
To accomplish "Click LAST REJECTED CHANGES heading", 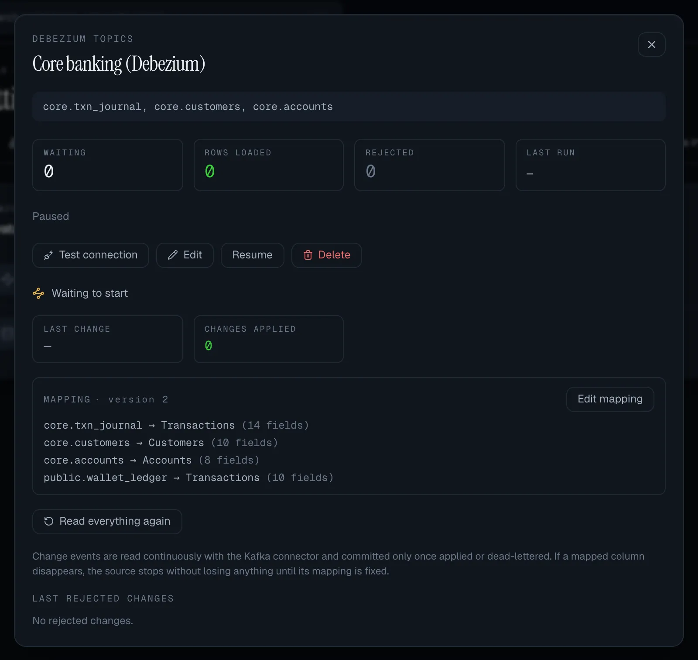I will pyautogui.click(x=103, y=598).
